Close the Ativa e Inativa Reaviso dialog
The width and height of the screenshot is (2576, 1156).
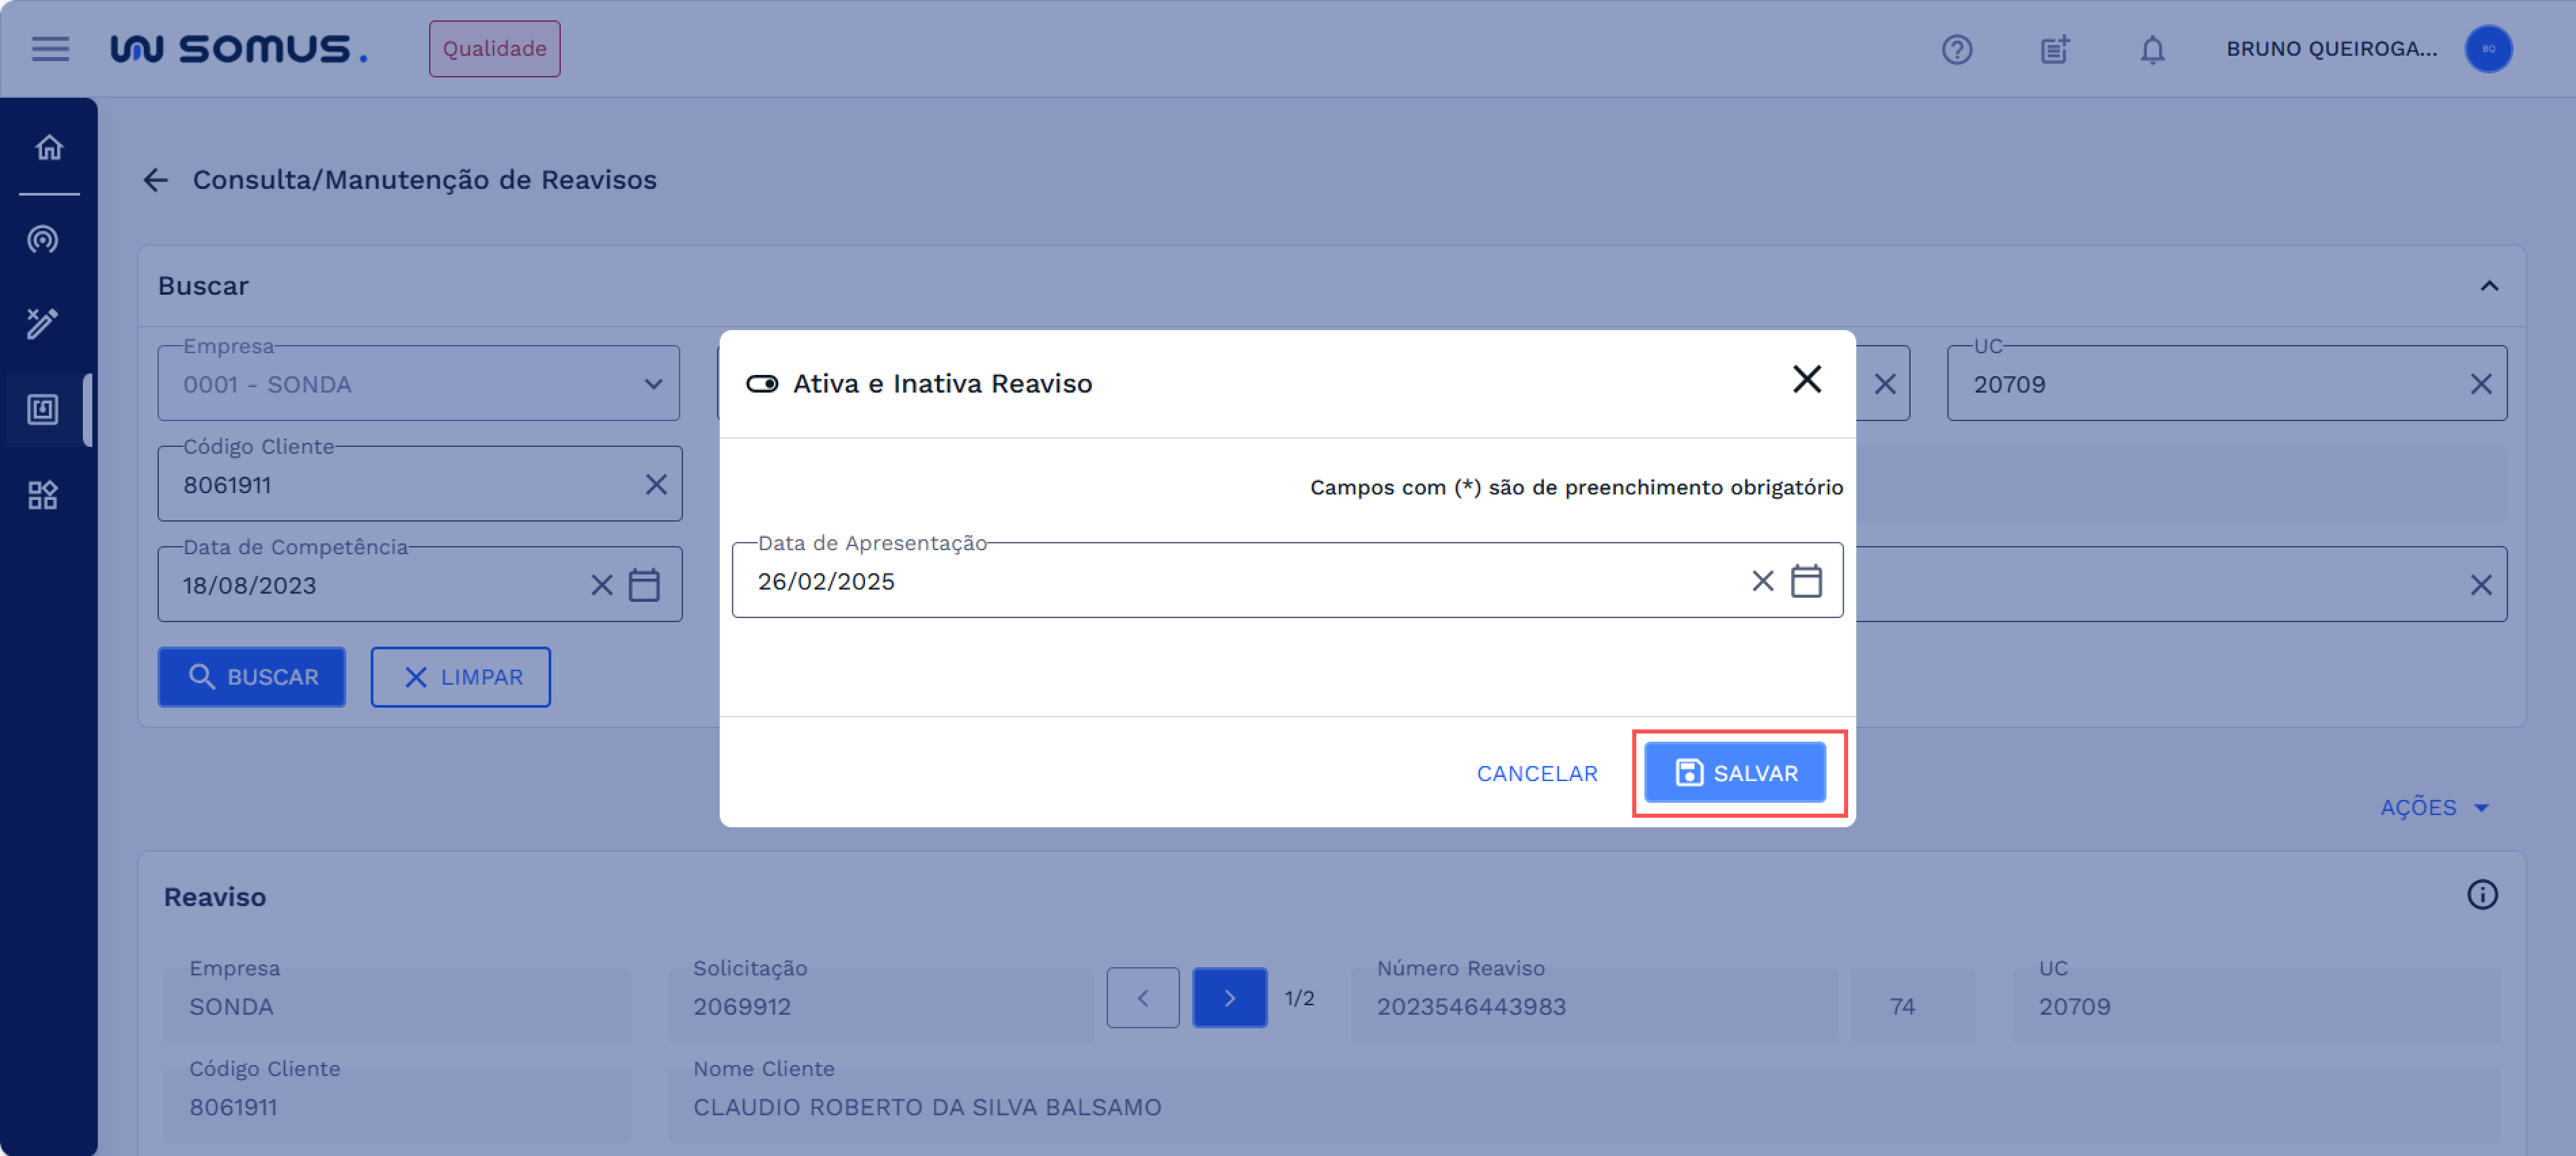coord(1806,379)
